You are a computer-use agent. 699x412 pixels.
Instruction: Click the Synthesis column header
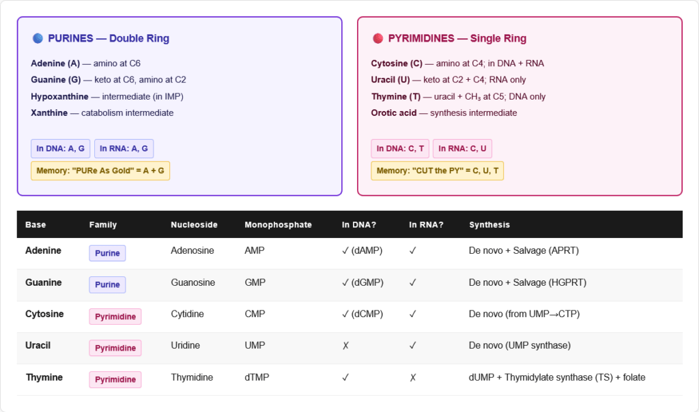489,224
